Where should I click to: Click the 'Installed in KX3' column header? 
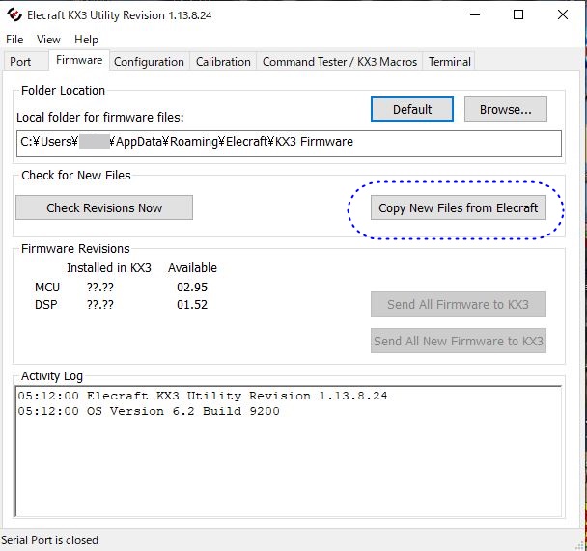(x=109, y=268)
